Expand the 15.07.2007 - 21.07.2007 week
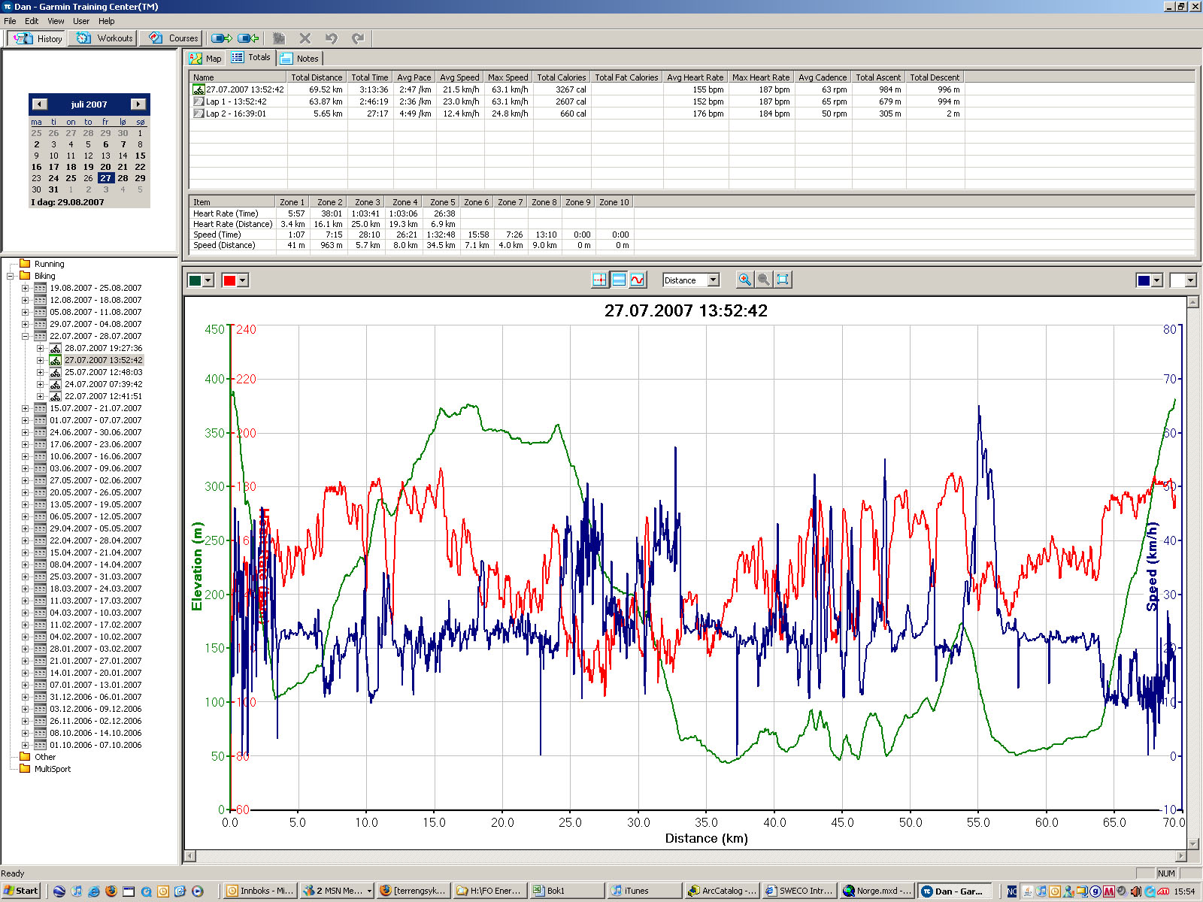The height and width of the screenshot is (902, 1203). tap(25, 408)
